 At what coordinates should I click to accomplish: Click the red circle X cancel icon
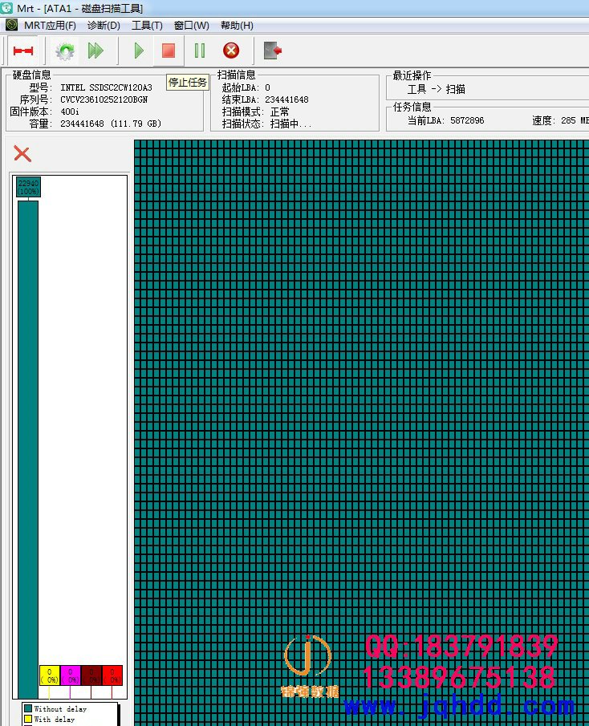[231, 51]
